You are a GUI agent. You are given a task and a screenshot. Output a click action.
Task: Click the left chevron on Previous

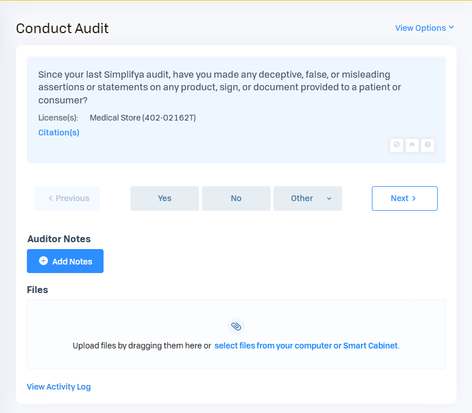pyautogui.click(x=51, y=198)
